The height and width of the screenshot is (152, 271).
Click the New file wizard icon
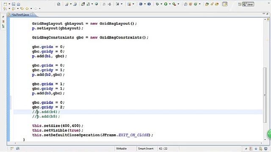[x=5, y=4]
